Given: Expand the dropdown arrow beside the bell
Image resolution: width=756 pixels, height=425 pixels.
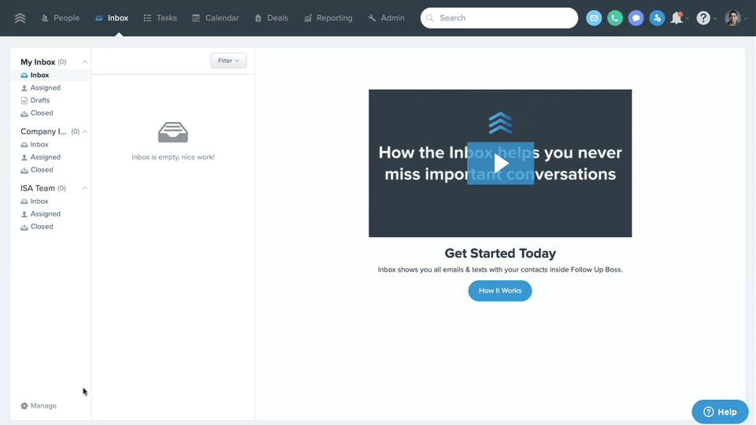Looking at the screenshot, I should click(687, 18).
